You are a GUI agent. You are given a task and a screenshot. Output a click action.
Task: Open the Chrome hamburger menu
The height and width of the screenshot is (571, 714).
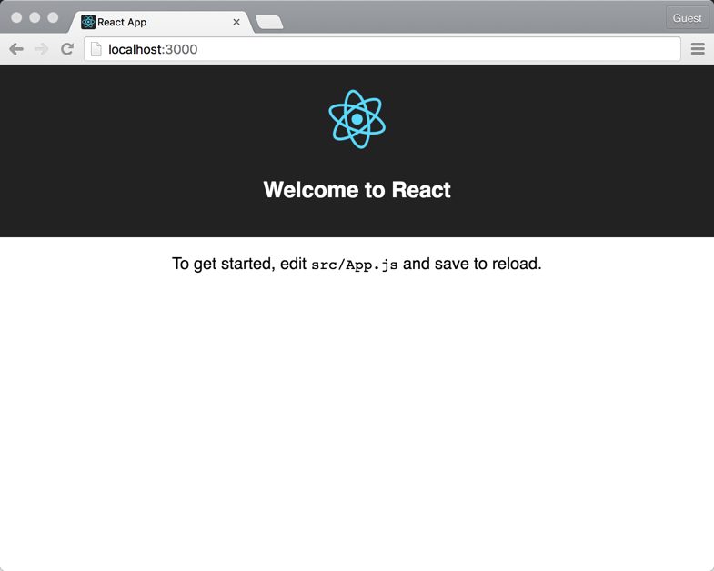tap(698, 49)
